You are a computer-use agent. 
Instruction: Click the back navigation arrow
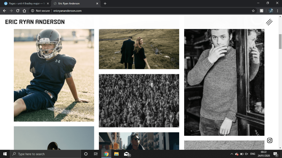coord(4,11)
